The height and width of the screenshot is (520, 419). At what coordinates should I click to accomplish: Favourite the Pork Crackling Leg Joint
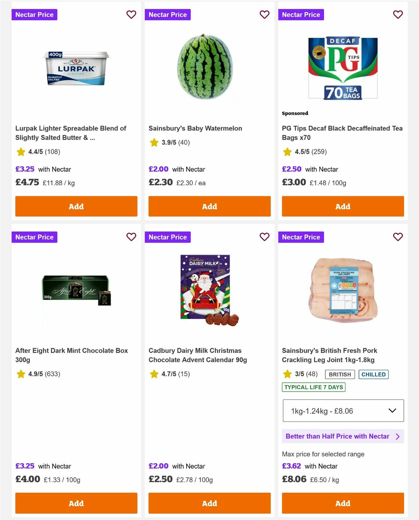pos(398,237)
